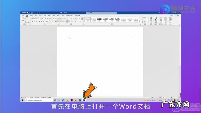Image resolution: width=201 pixels, height=113 pixels.
Task: Click the Replace button
Action: point(145,20)
